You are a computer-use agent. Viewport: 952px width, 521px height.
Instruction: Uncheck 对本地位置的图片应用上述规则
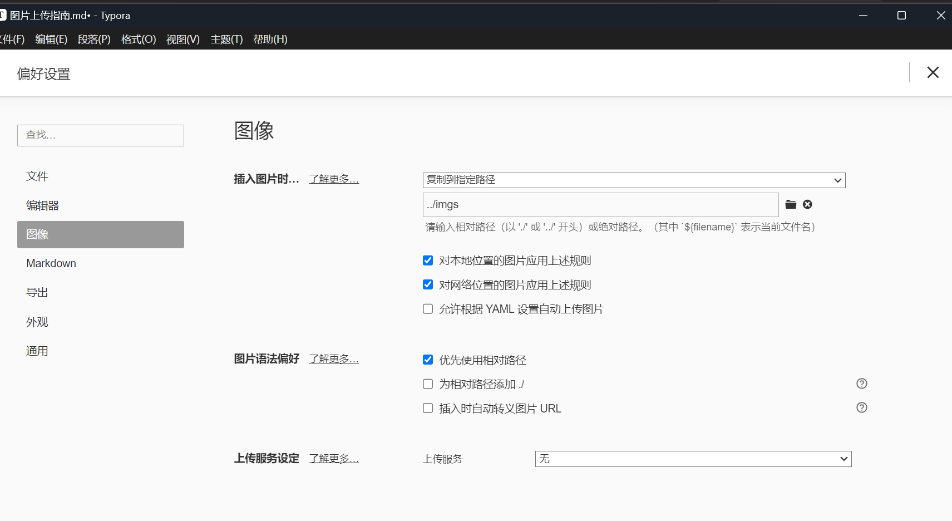click(x=428, y=260)
